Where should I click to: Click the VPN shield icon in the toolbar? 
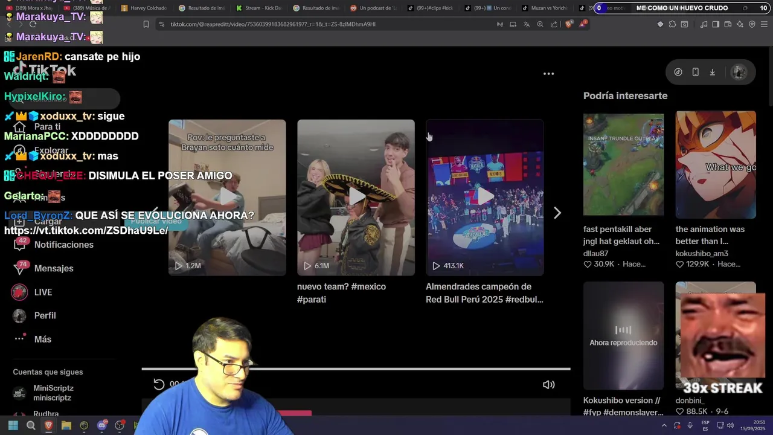click(752, 24)
